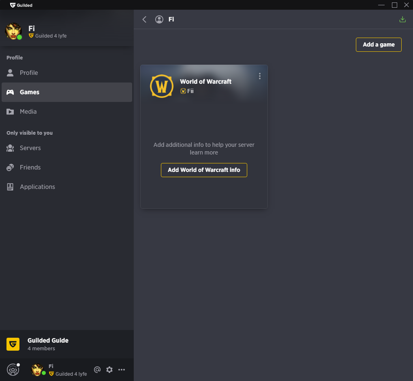
Task: Open settings via the gear icon
Action: point(109,370)
